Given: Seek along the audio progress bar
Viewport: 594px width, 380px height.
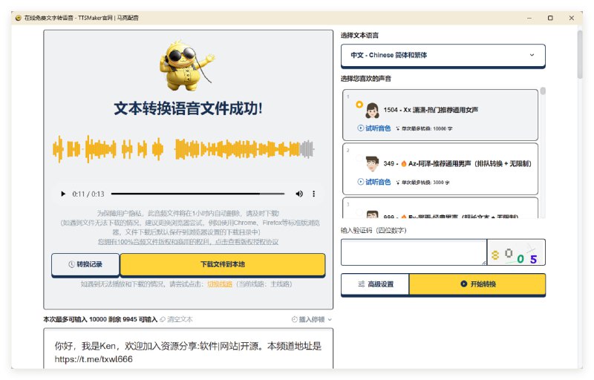Looking at the screenshot, I should coord(198,194).
